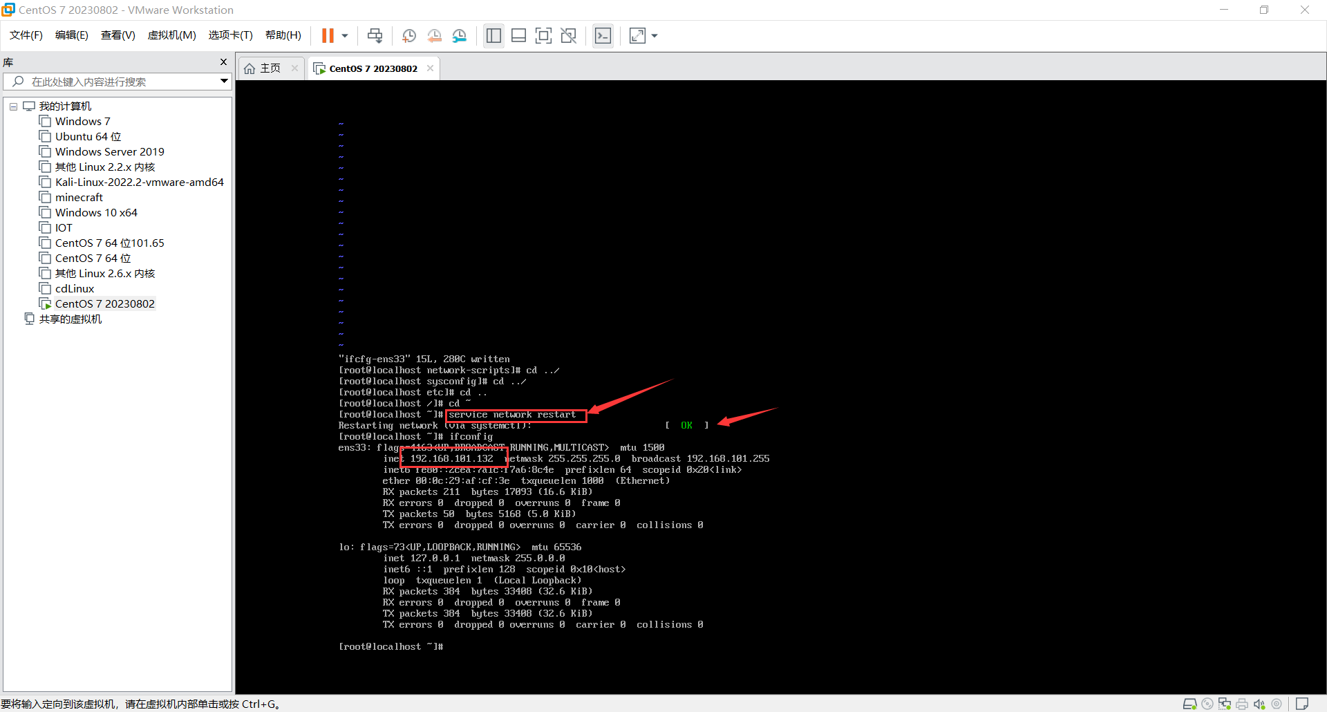Open the power options dropdown arrow
The height and width of the screenshot is (712, 1327).
[x=345, y=36]
